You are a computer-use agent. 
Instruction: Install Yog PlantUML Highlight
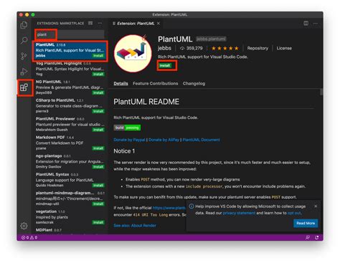coord(98,75)
